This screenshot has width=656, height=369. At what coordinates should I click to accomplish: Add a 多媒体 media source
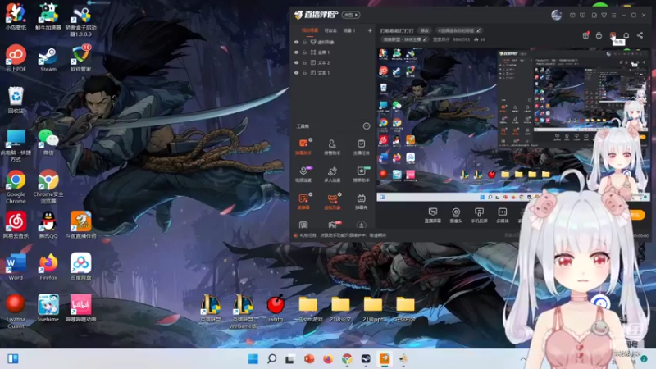(x=503, y=215)
